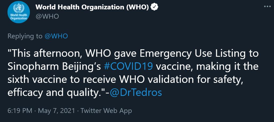Click the verified badge beside the name
This screenshot has height=122, width=274.
tap(155, 7)
